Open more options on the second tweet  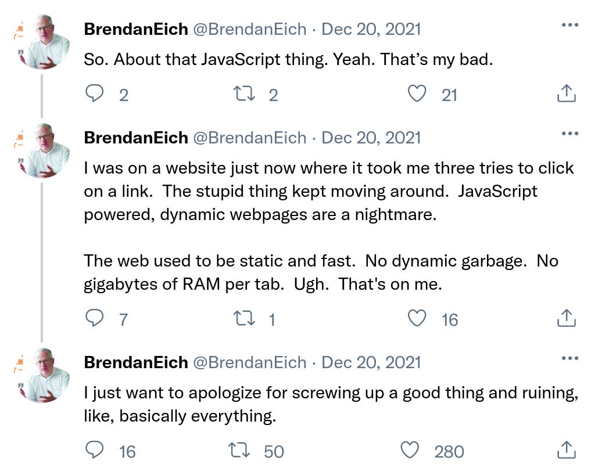coord(570,132)
